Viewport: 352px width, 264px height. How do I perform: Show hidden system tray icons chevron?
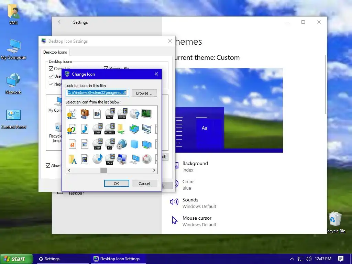coord(292,259)
